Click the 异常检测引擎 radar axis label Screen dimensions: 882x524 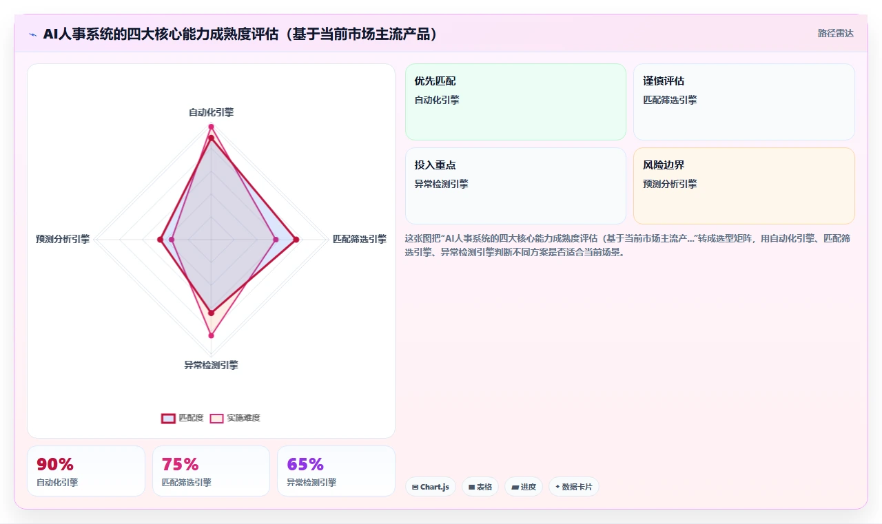coord(211,365)
